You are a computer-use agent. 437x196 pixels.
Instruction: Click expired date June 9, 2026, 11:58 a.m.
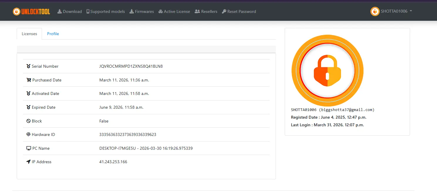click(122, 107)
